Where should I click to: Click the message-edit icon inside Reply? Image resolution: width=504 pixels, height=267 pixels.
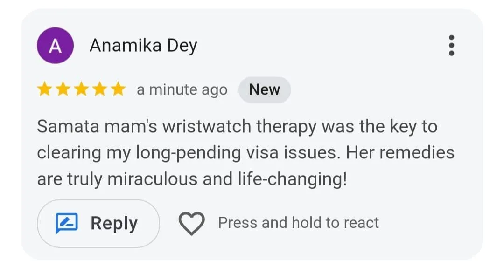[x=67, y=224]
